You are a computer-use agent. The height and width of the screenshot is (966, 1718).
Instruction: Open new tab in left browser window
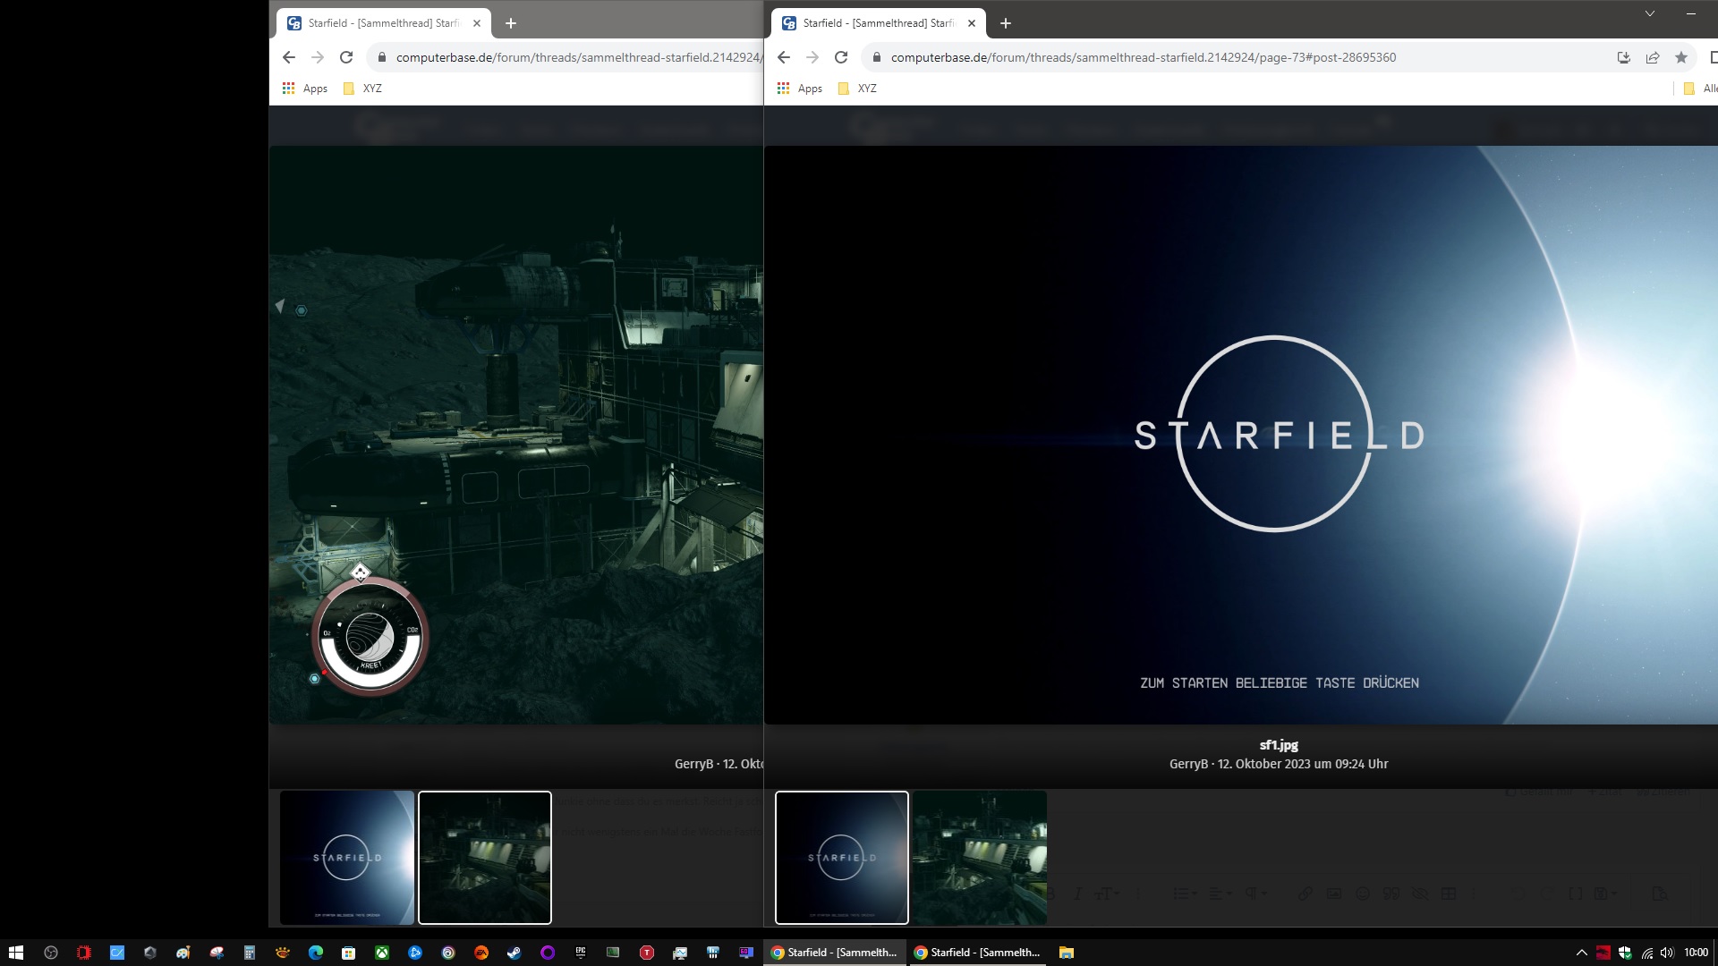click(x=511, y=23)
